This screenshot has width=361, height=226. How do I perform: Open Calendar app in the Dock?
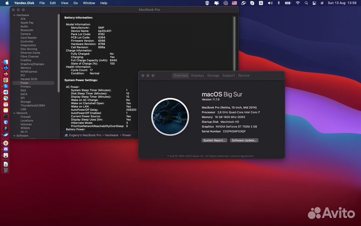[6, 104]
